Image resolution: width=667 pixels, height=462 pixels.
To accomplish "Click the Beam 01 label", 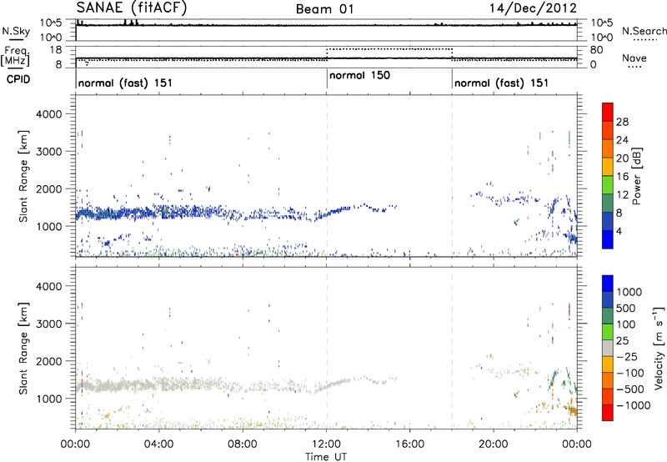I will (x=325, y=9).
